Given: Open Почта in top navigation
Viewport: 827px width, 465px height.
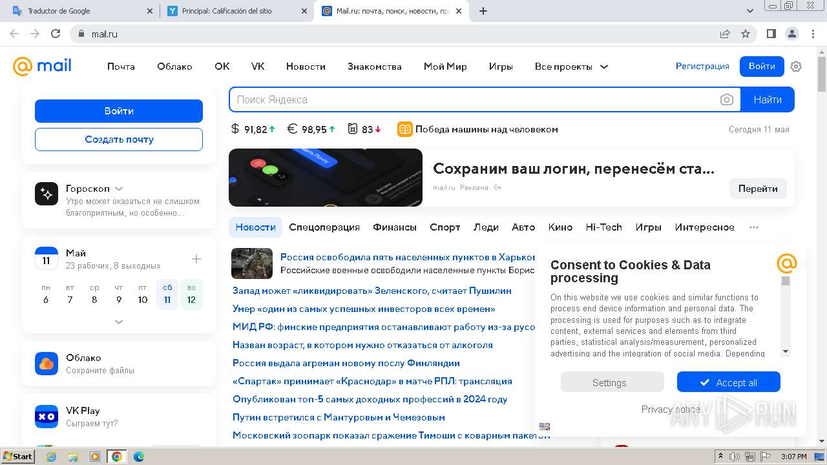Looking at the screenshot, I should click(121, 67).
